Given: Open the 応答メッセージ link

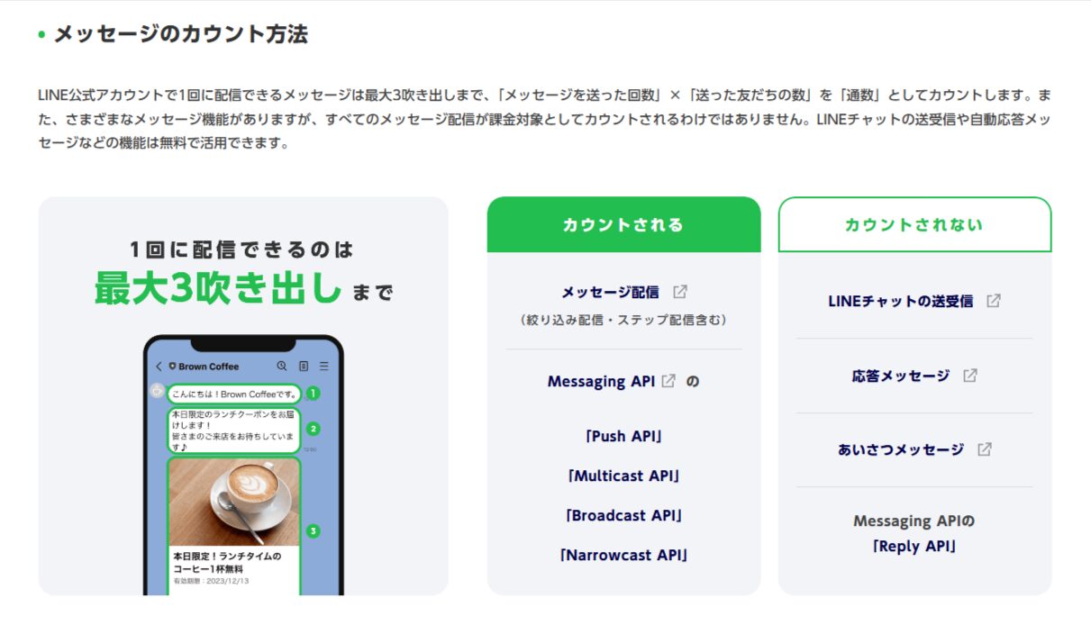Looking at the screenshot, I should pyautogui.click(x=901, y=376).
